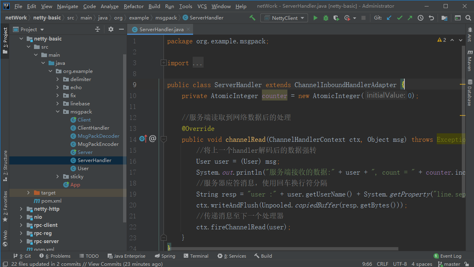Expand the sticky package
474x267 pixels.
pos(57,177)
